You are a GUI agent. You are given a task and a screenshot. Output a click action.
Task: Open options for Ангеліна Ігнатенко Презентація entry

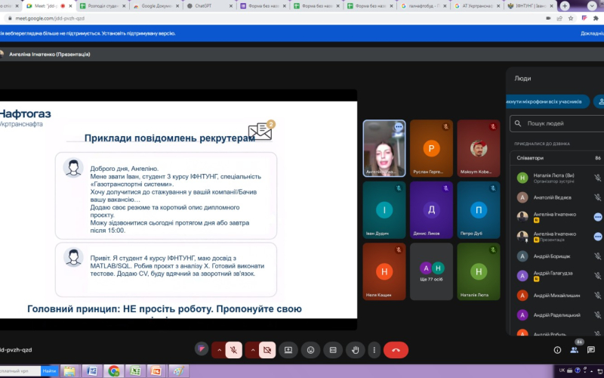pos(598,237)
